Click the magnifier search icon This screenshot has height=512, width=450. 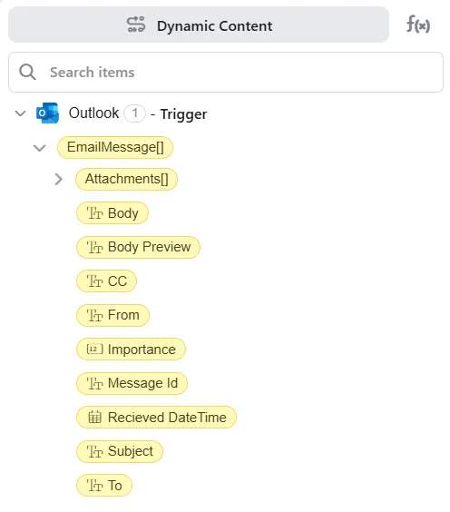click(27, 72)
